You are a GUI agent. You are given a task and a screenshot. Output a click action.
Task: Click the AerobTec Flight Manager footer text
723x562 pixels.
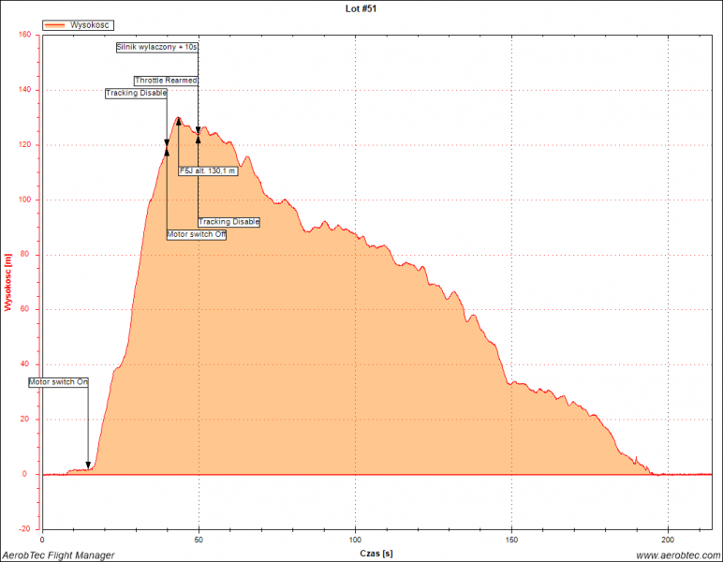pos(58,555)
